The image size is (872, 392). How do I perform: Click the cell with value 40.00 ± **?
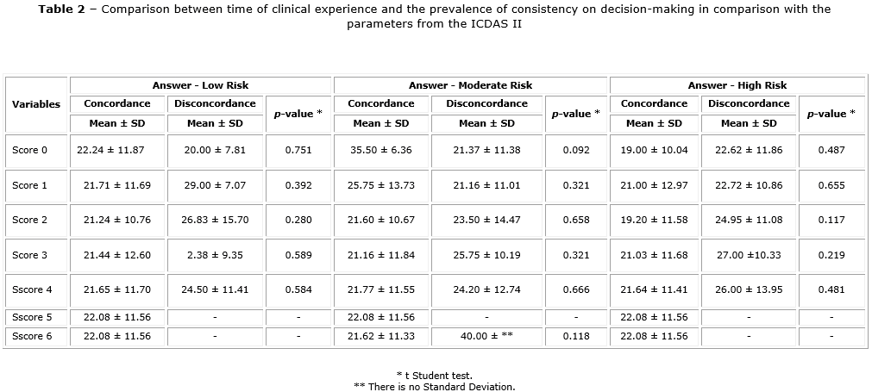coord(486,336)
